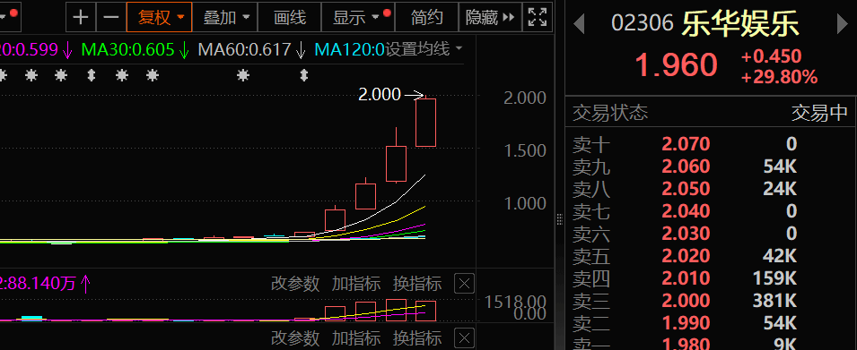Open 设置均线 moving average settings
Viewport: 857px width, 350px height.
424,49
